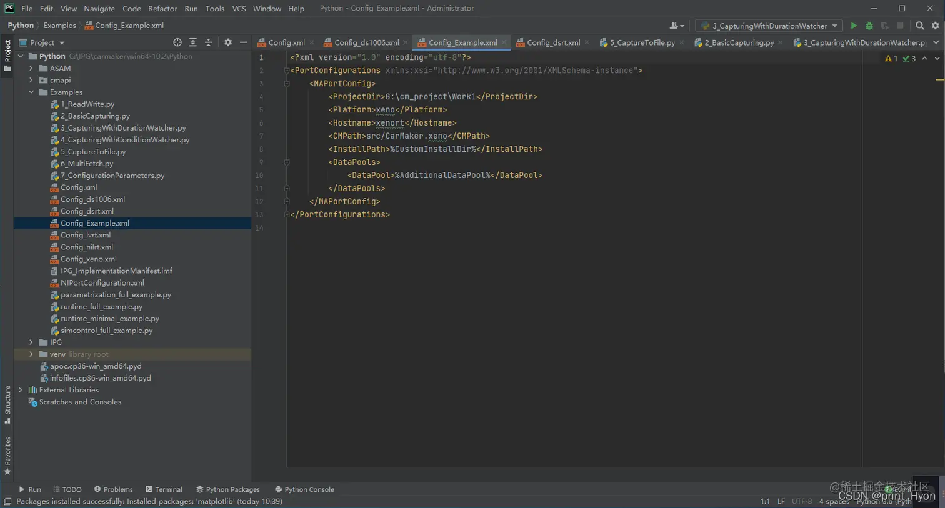Start debugging with the bug icon
The image size is (945, 508).
(x=869, y=26)
